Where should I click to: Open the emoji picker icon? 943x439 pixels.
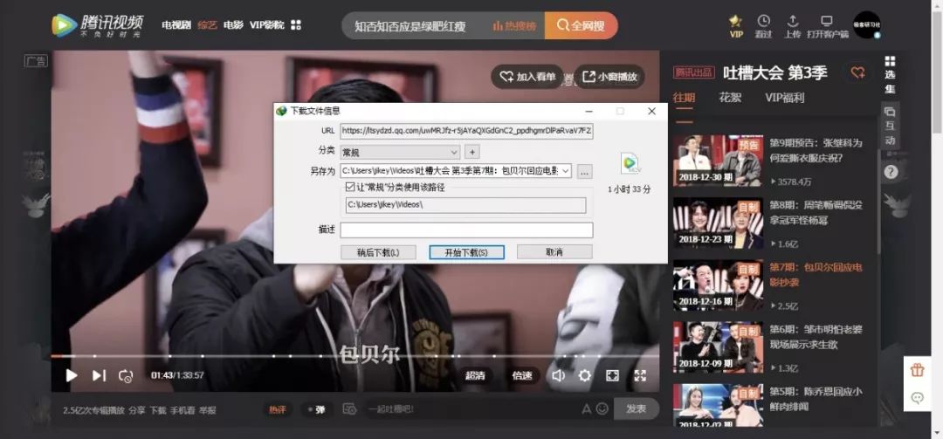pyautogui.click(x=602, y=409)
